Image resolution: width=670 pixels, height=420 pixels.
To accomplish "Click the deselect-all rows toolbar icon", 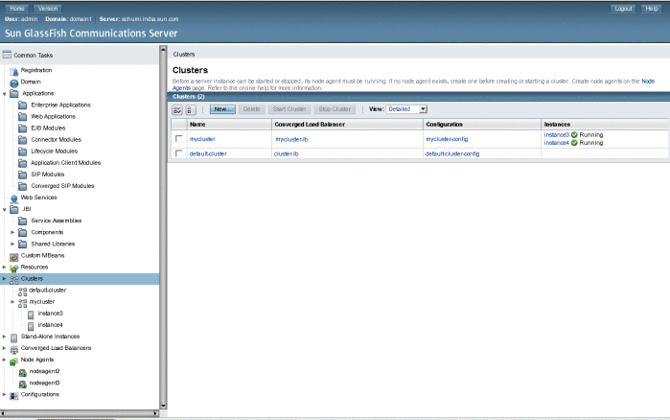I will click(x=191, y=110).
